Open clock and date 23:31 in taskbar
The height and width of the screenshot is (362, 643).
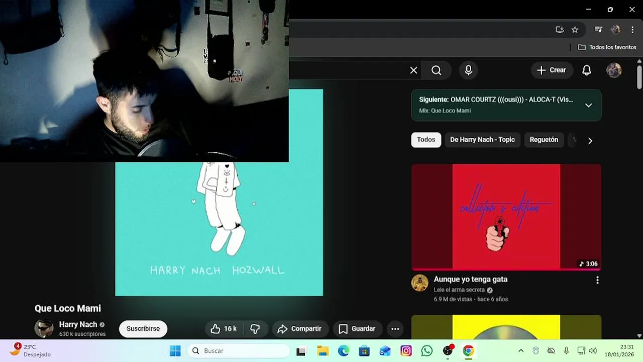620,351
